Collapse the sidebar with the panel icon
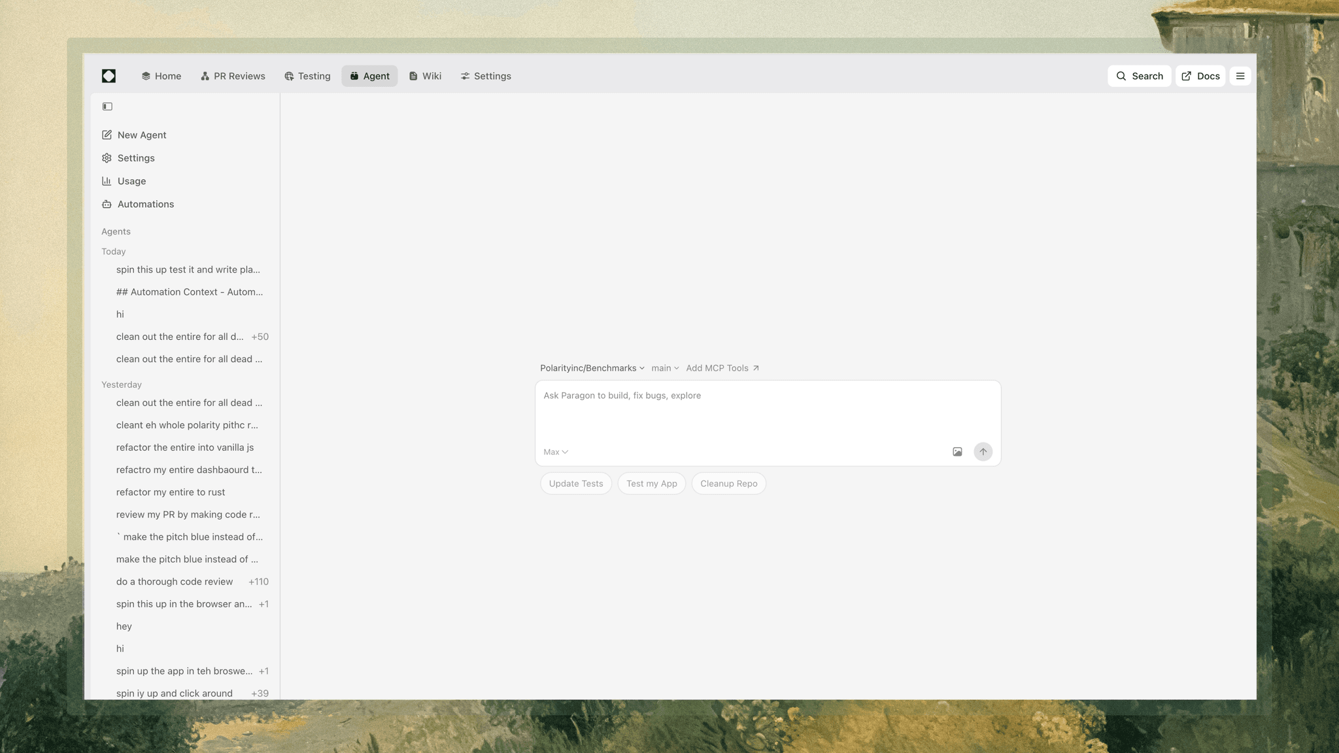 point(107,106)
